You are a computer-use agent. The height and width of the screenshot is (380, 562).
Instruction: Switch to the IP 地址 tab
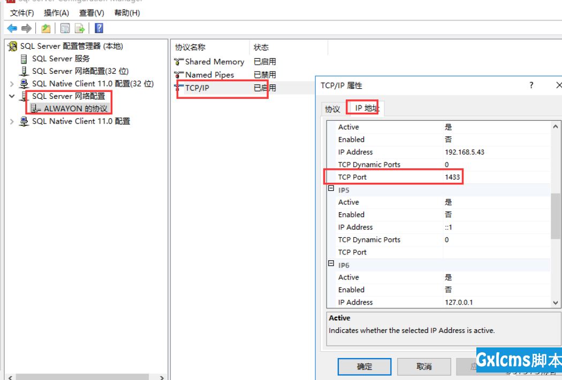pos(366,108)
